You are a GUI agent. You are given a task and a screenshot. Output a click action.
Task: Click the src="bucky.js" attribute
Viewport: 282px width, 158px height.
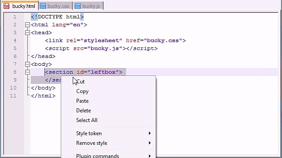98,48
